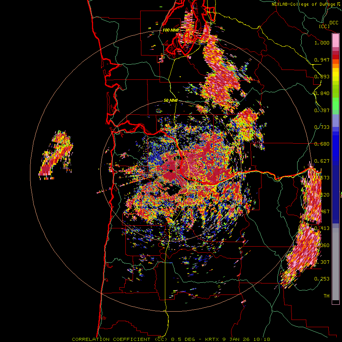The image size is (342, 342).
Task: Click the NEXLAB-College of DuPage credit text
Action: tap(304, 4)
